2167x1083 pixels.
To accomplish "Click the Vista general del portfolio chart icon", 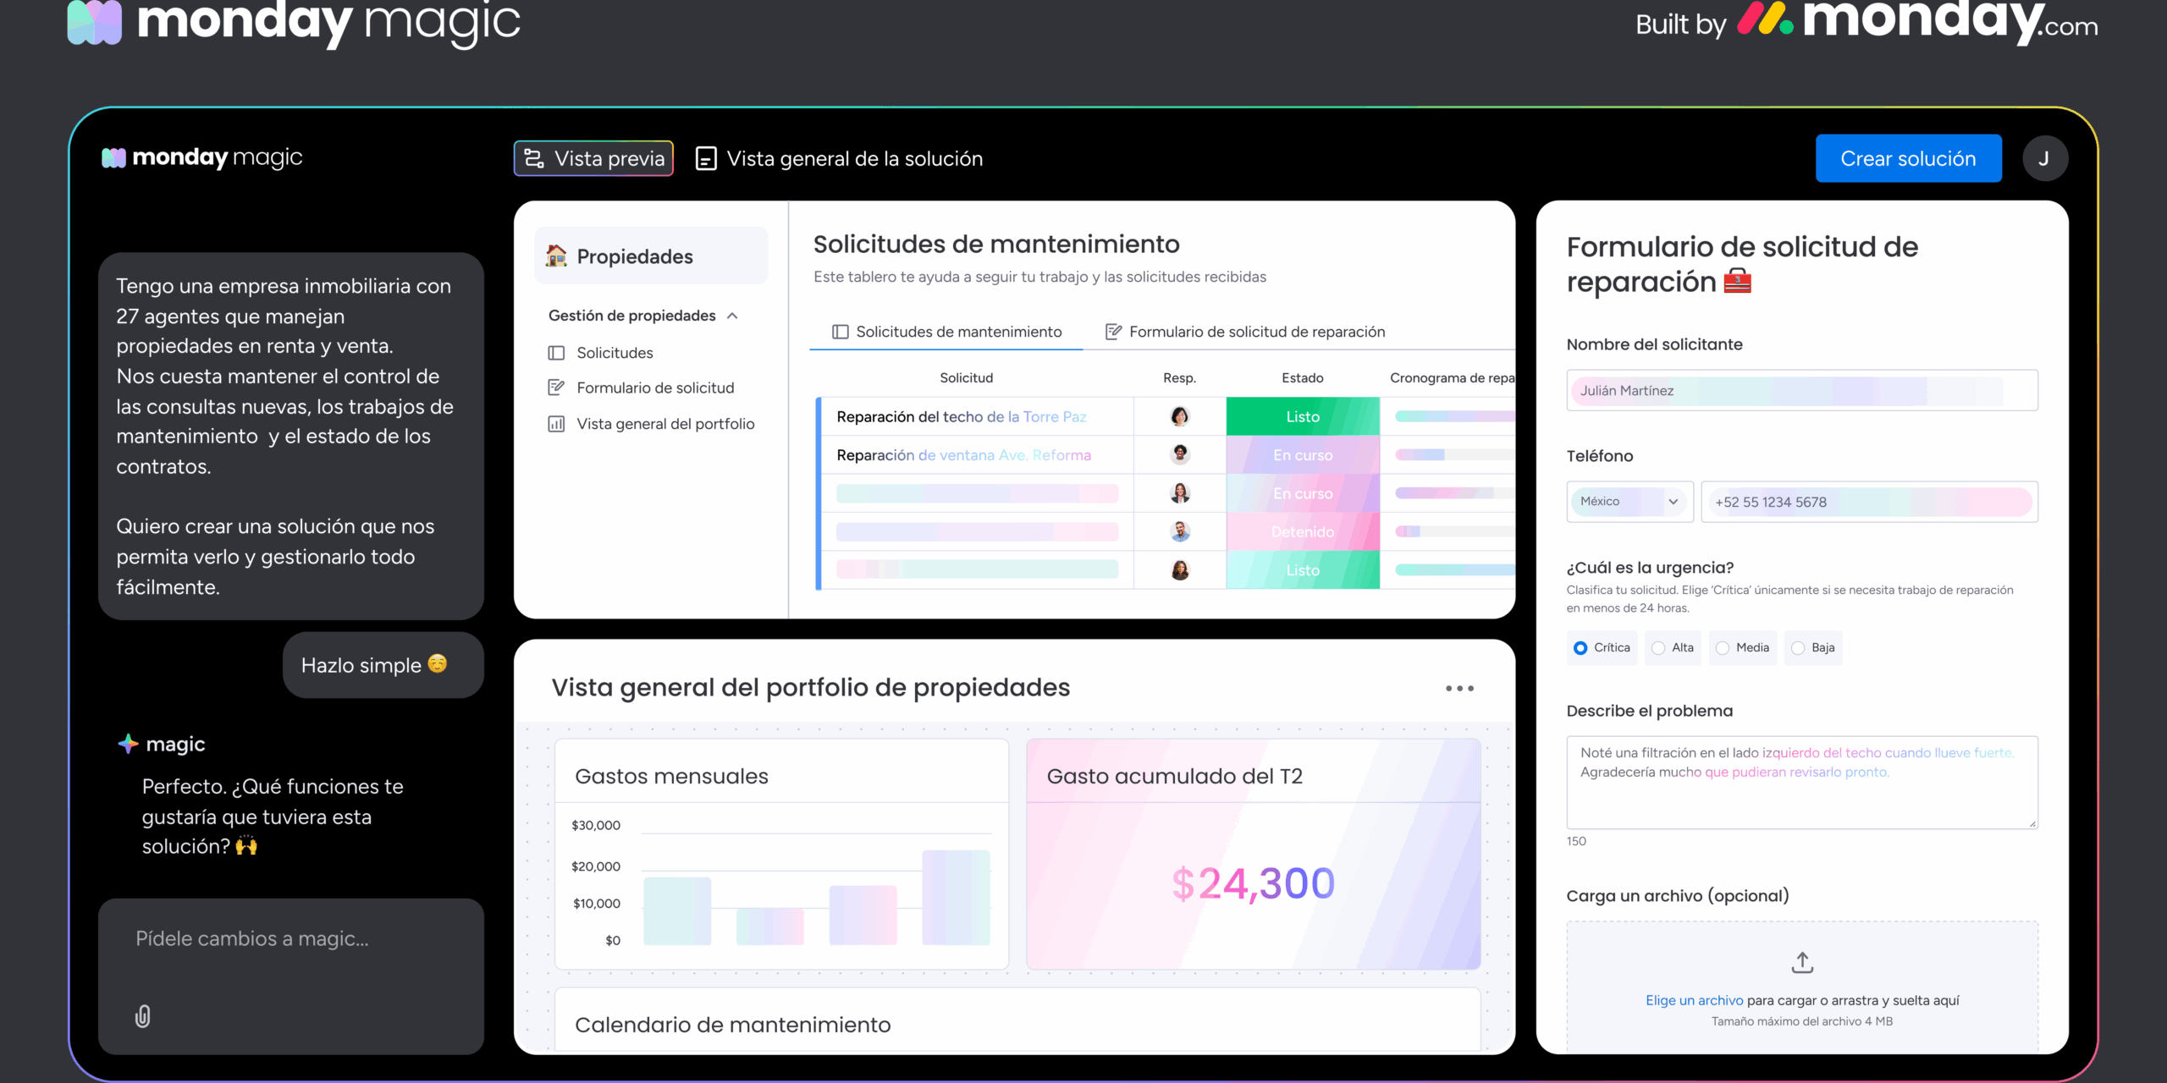I will click(556, 424).
